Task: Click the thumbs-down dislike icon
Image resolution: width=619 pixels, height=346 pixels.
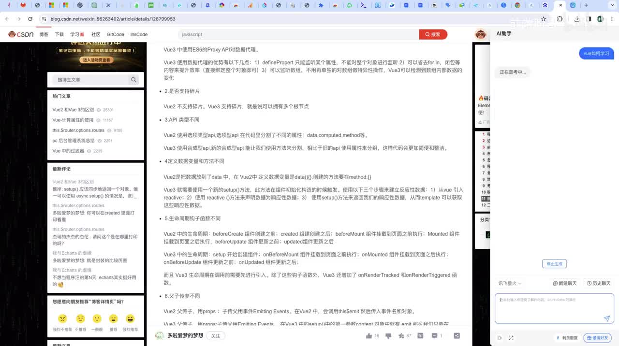Action: tap(388, 336)
